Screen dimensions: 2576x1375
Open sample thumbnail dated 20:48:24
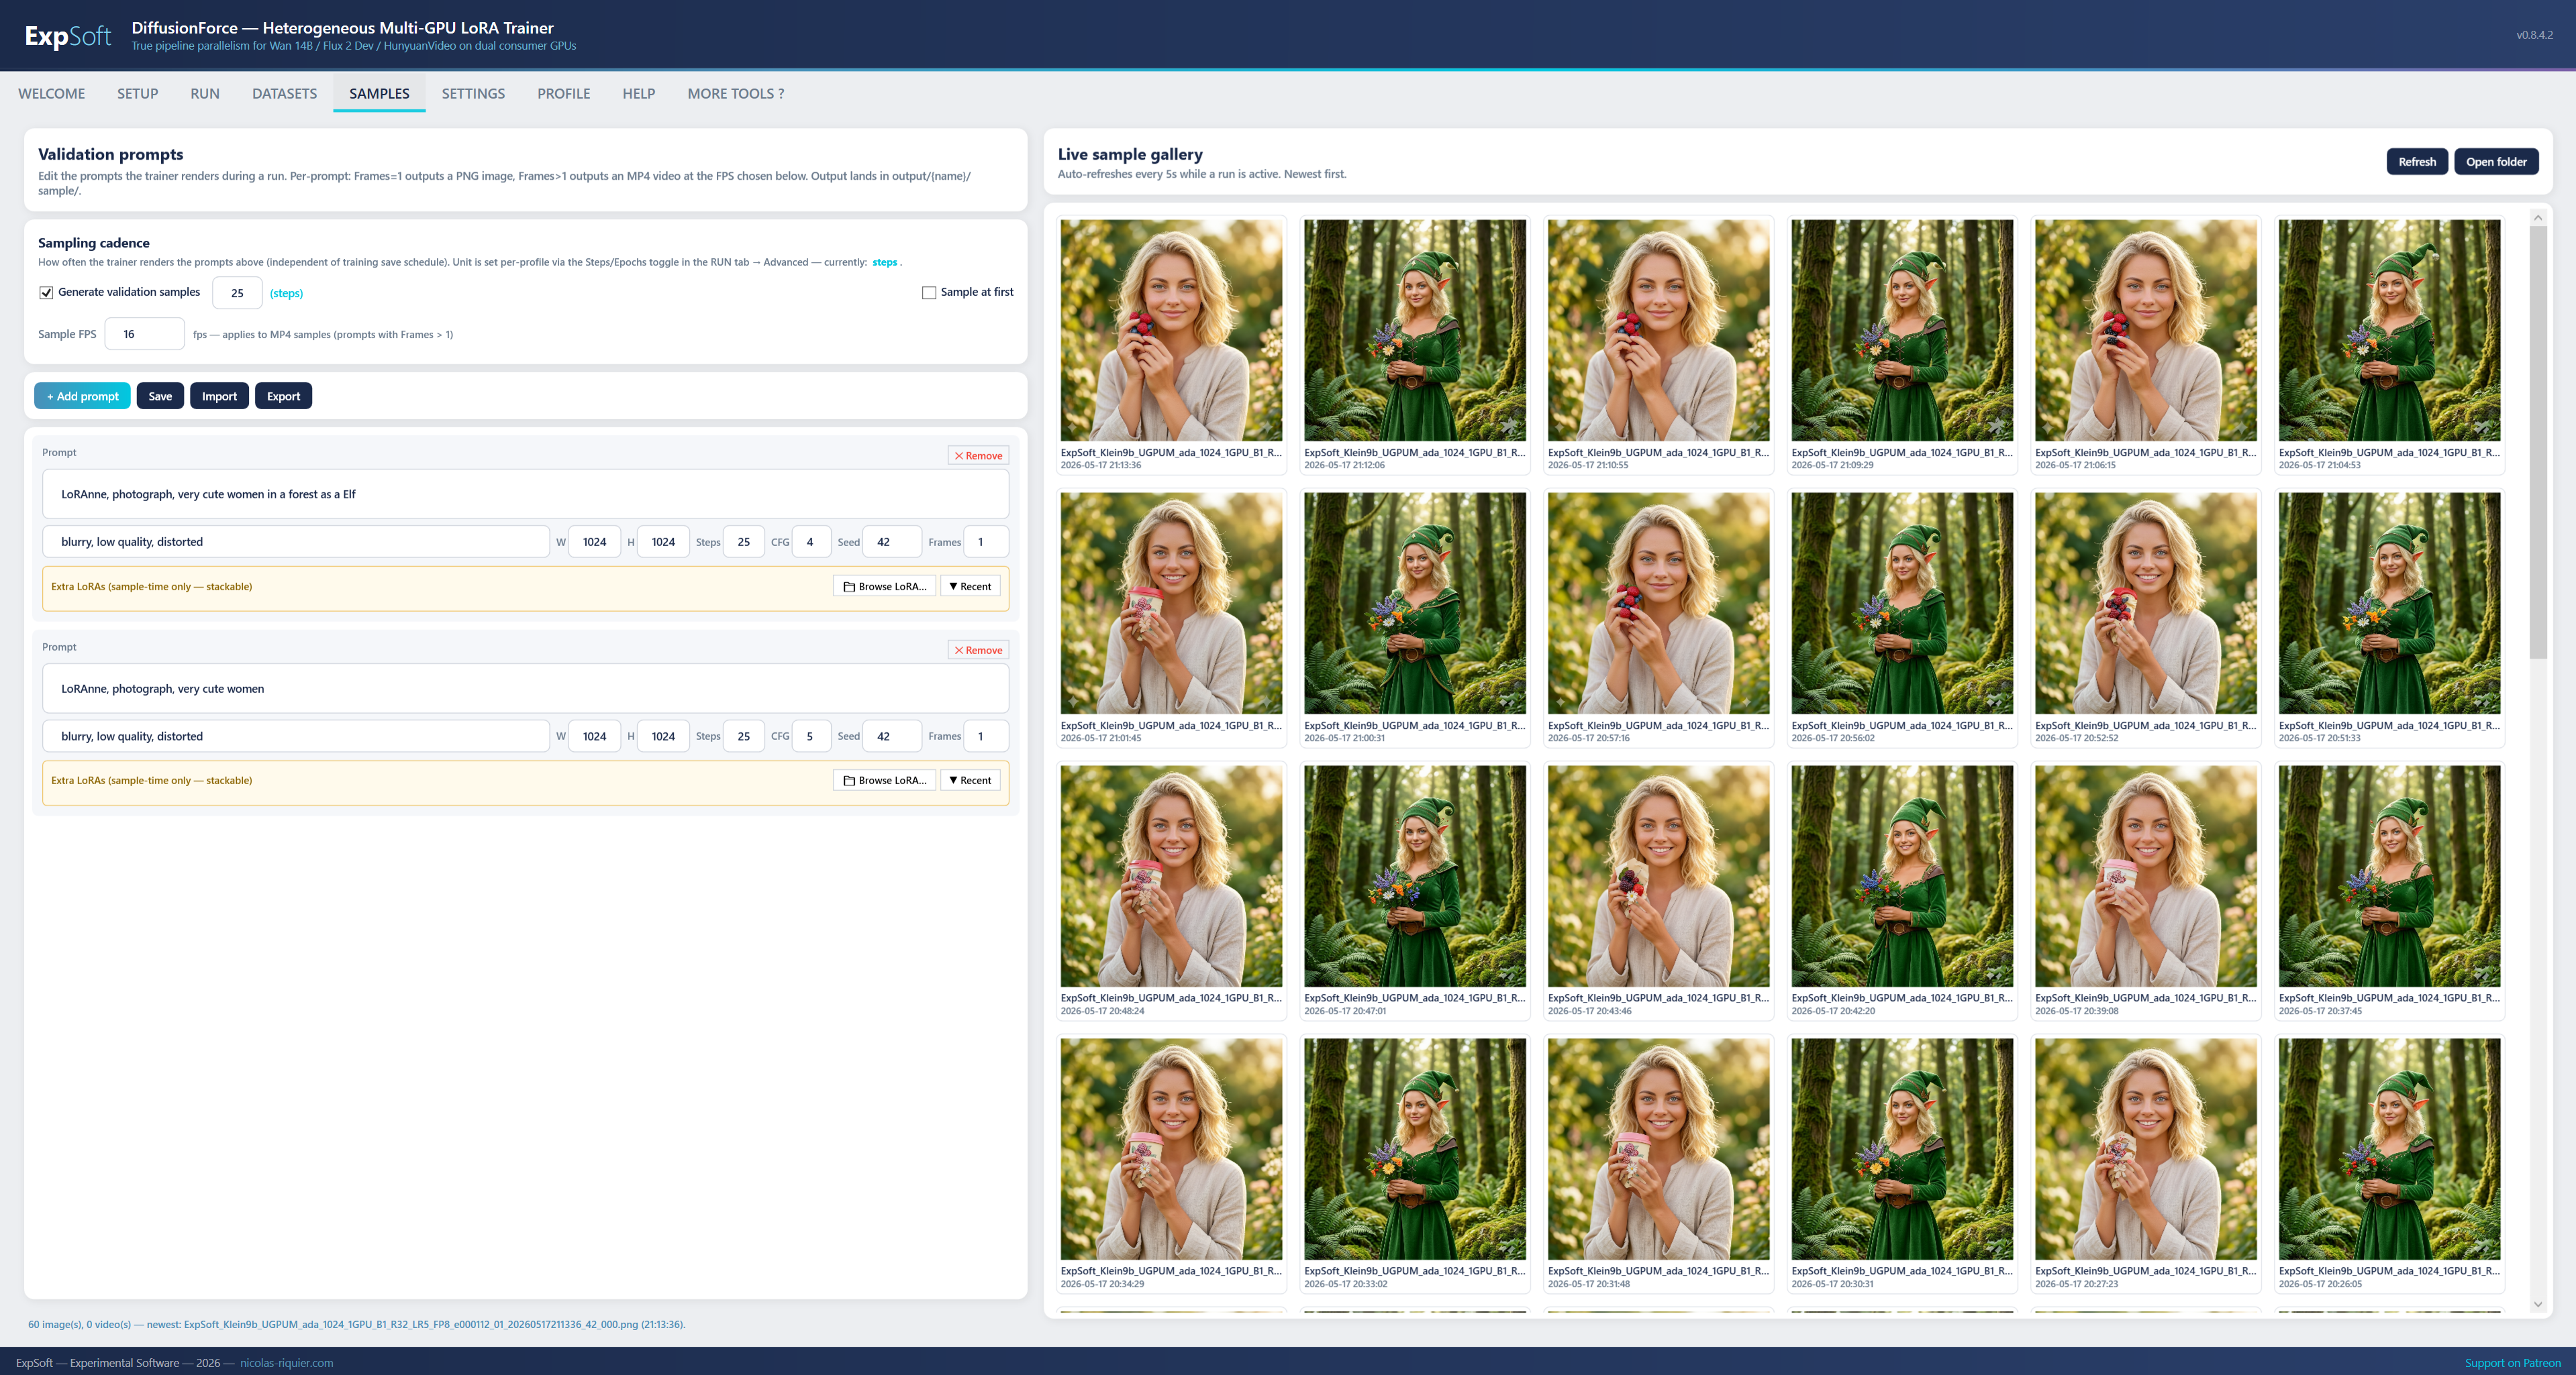click(x=1171, y=877)
